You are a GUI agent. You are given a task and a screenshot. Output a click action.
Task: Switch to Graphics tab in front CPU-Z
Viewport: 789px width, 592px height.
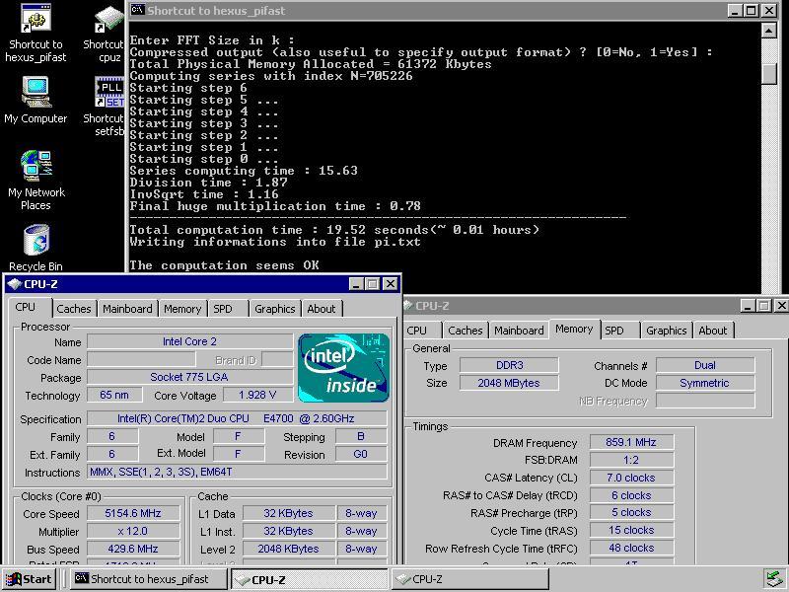coord(275,309)
